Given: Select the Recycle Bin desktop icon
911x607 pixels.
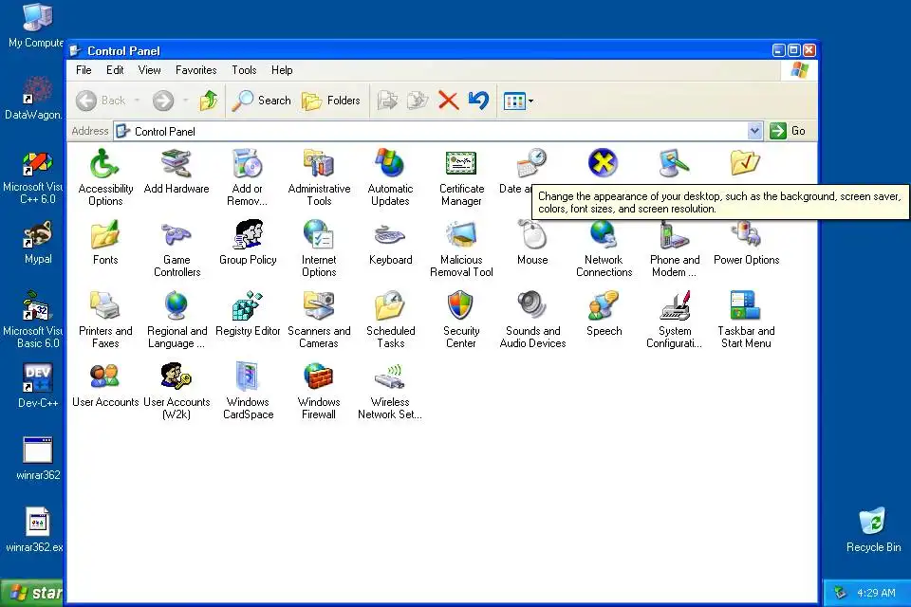Looking at the screenshot, I should 873,530.
